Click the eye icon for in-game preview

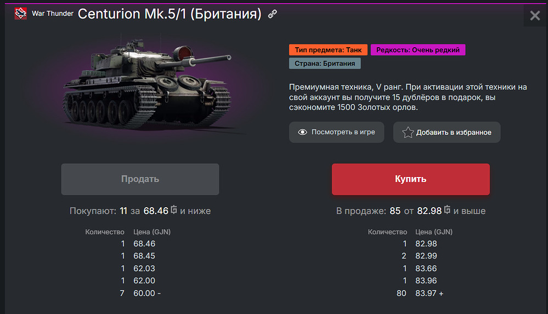pyautogui.click(x=302, y=132)
